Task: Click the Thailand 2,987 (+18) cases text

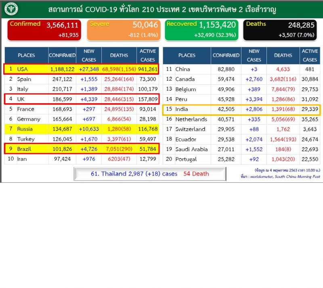Action: (134, 174)
